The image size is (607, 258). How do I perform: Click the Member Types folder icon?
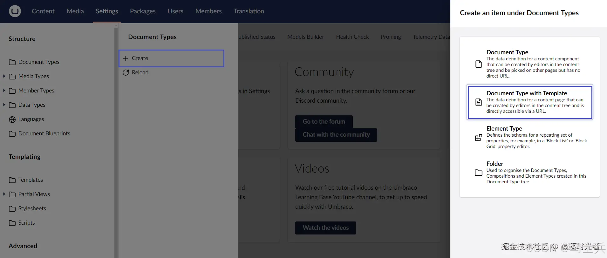point(12,91)
